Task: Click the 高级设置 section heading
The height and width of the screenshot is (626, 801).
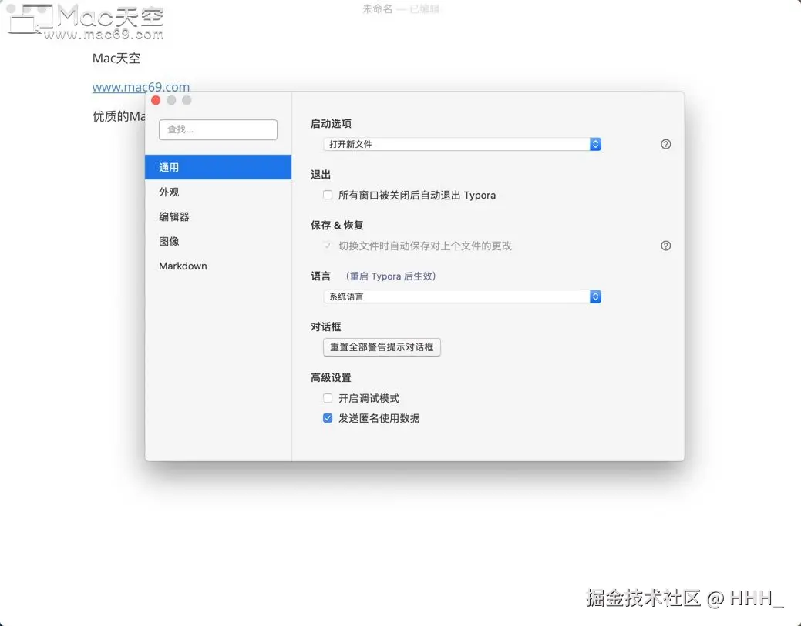Action: pos(331,377)
